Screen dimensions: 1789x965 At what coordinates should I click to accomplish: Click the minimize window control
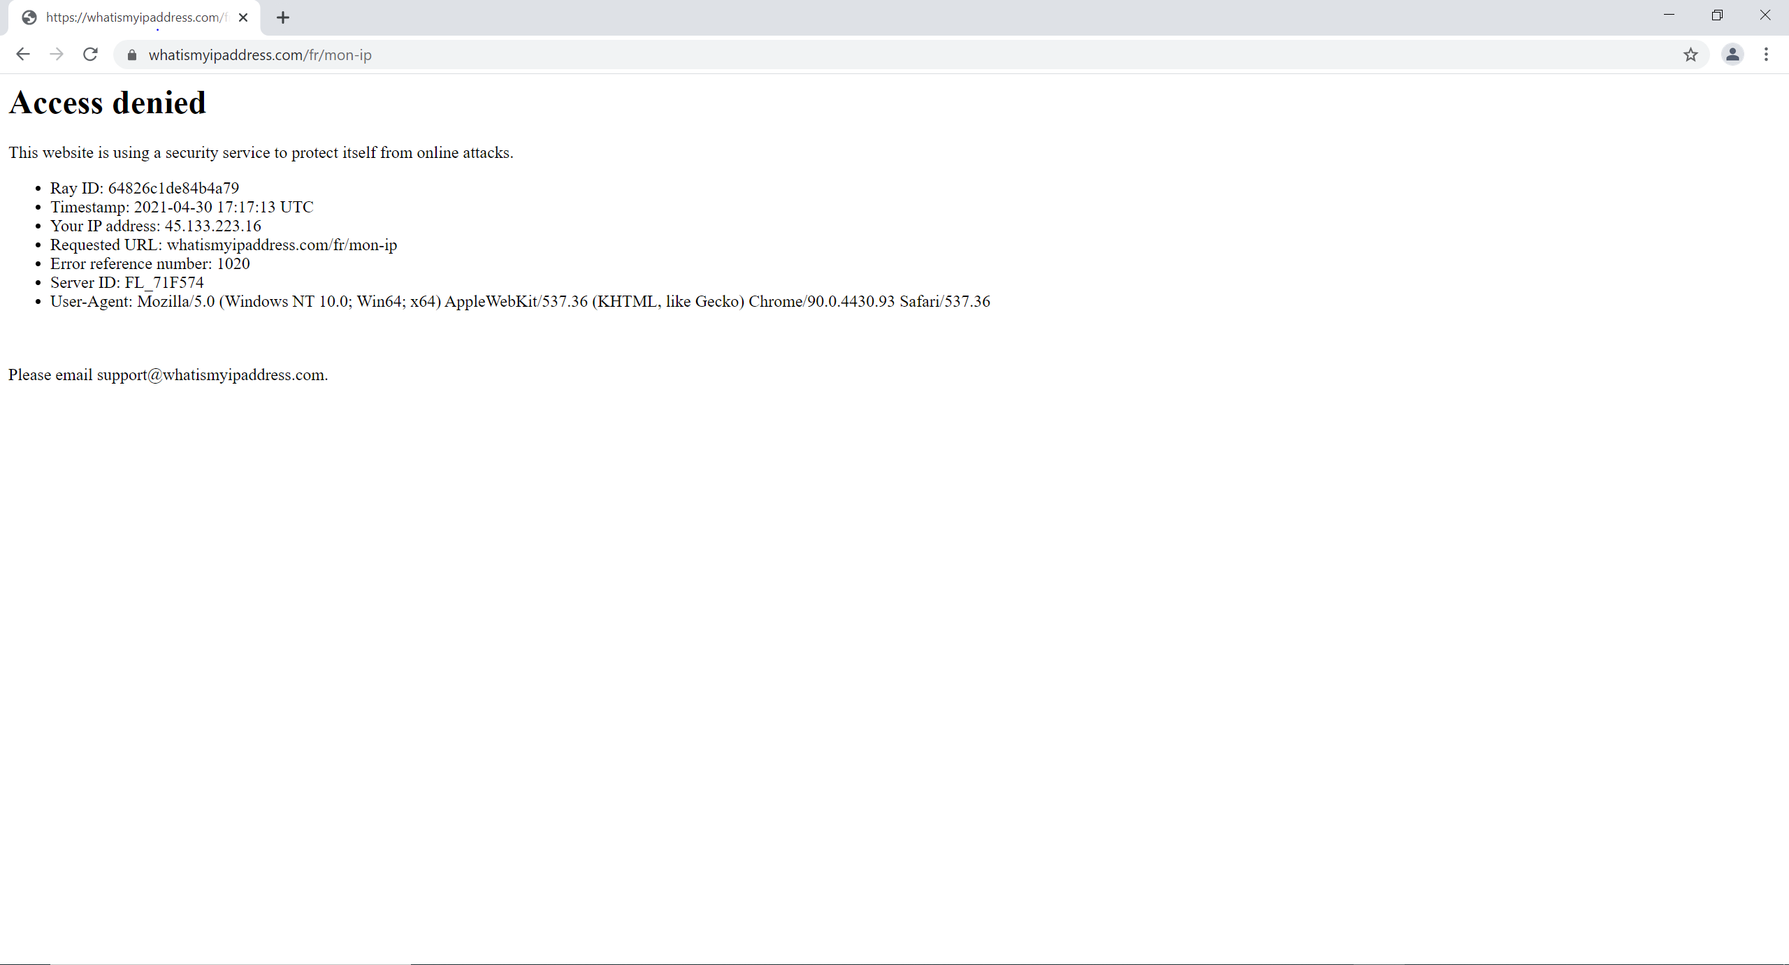pos(1669,15)
